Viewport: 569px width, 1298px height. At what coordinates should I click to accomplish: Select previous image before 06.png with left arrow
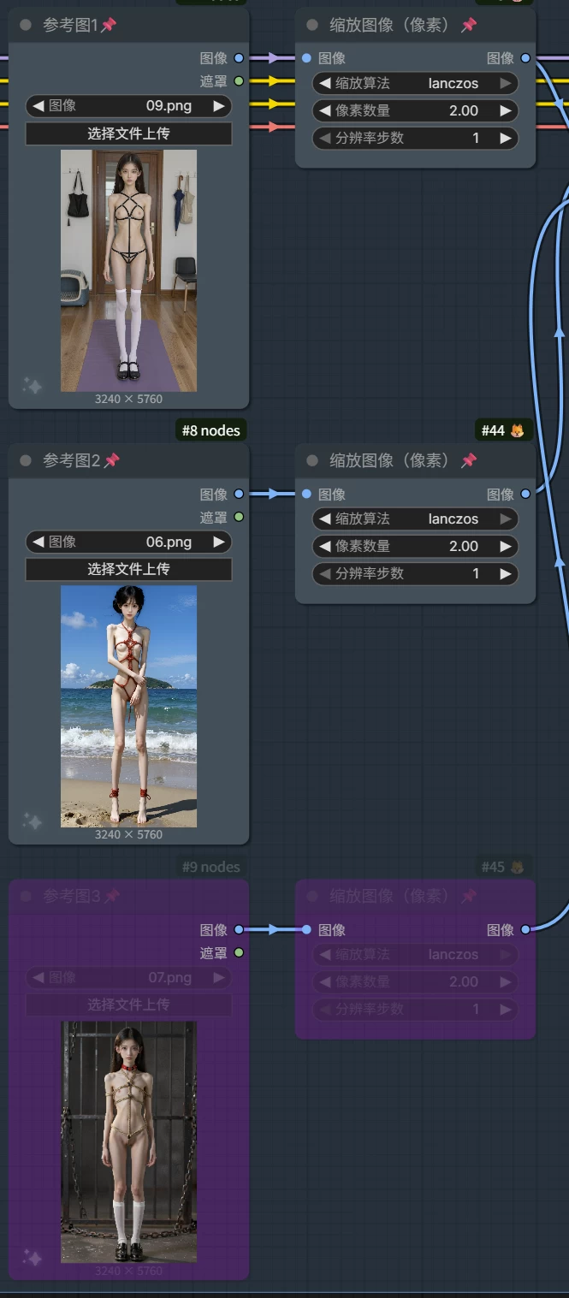(x=39, y=542)
